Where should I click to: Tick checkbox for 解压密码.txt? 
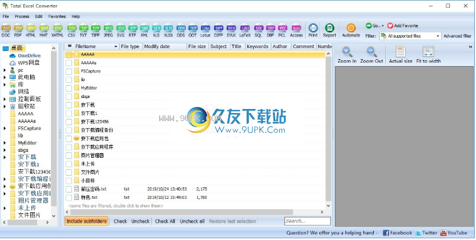click(69, 189)
